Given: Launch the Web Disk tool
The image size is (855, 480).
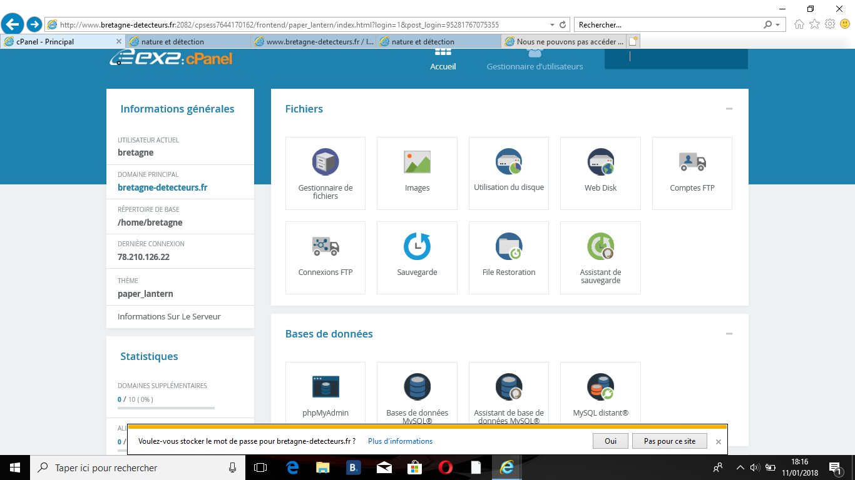Looking at the screenshot, I should pyautogui.click(x=600, y=173).
